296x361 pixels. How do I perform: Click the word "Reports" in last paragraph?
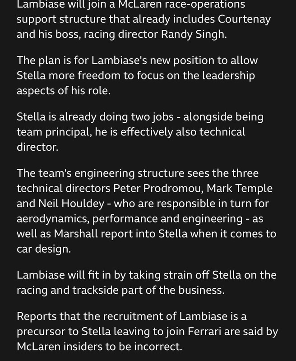(37, 316)
